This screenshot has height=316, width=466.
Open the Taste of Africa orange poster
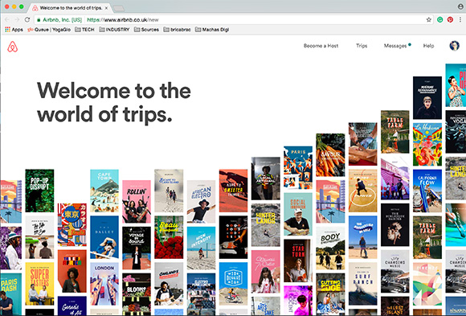(x=72, y=271)
